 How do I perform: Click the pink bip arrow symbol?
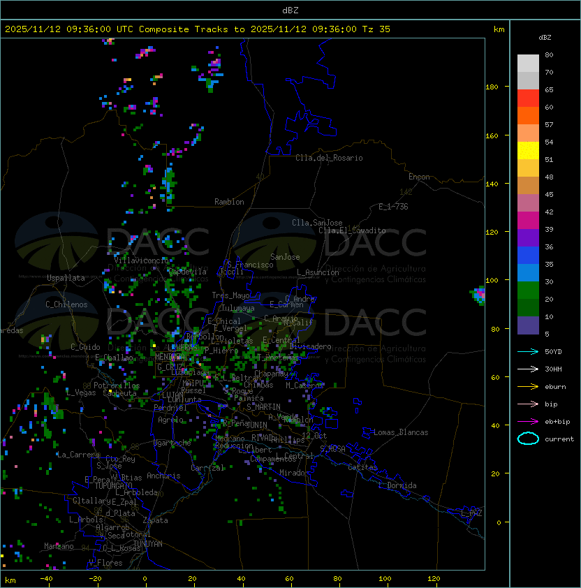(x=528, y=404)
